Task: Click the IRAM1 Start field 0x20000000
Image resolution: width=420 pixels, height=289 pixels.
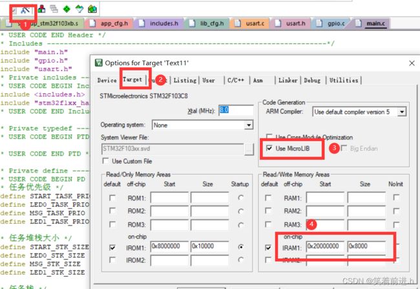Action: click(325, 246)
